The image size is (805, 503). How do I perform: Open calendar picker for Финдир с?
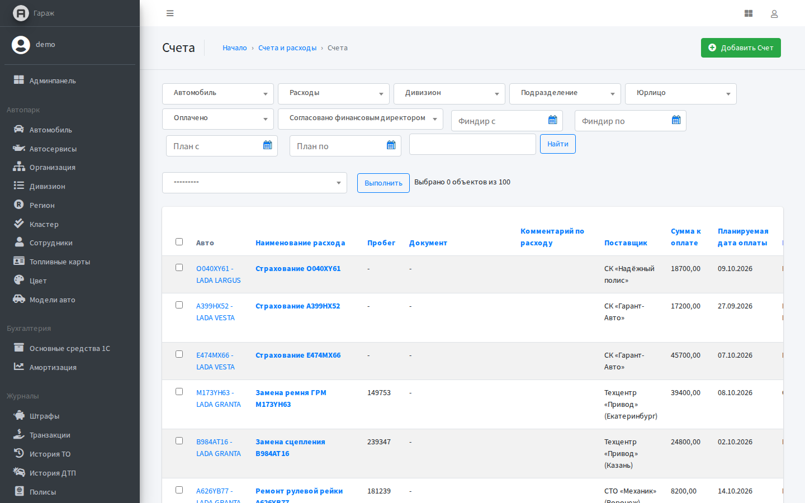point(552,120)
